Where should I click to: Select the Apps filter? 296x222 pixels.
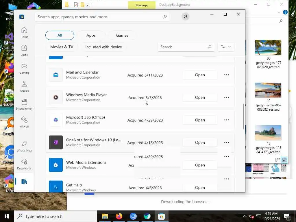point(91,35)
